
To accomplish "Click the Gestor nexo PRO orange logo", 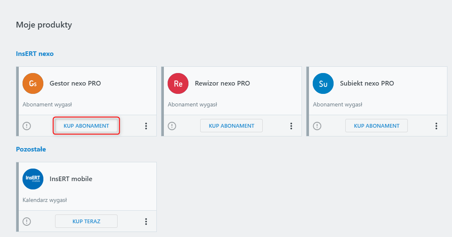I will click(33, 83).
